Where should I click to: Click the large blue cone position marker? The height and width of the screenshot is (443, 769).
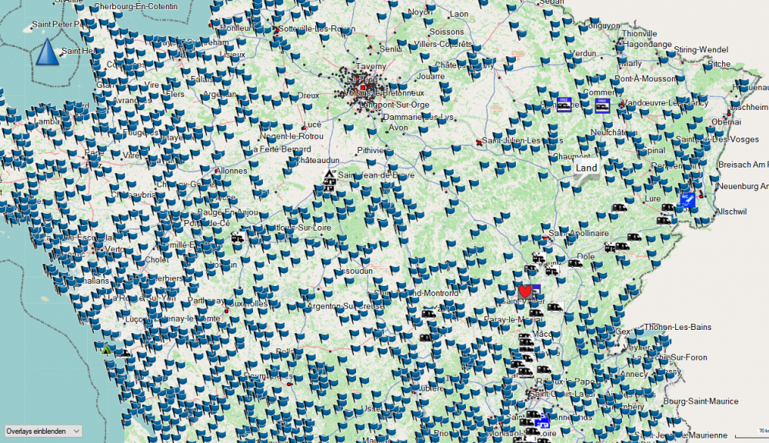(x=46, y=52)
